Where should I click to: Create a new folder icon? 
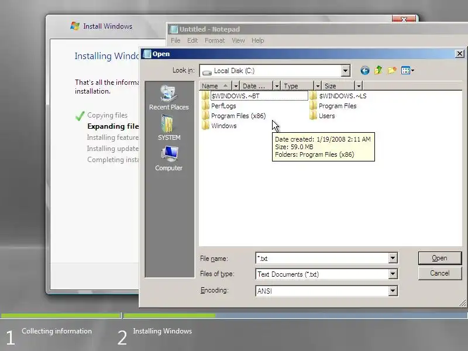tap(392, 70)
